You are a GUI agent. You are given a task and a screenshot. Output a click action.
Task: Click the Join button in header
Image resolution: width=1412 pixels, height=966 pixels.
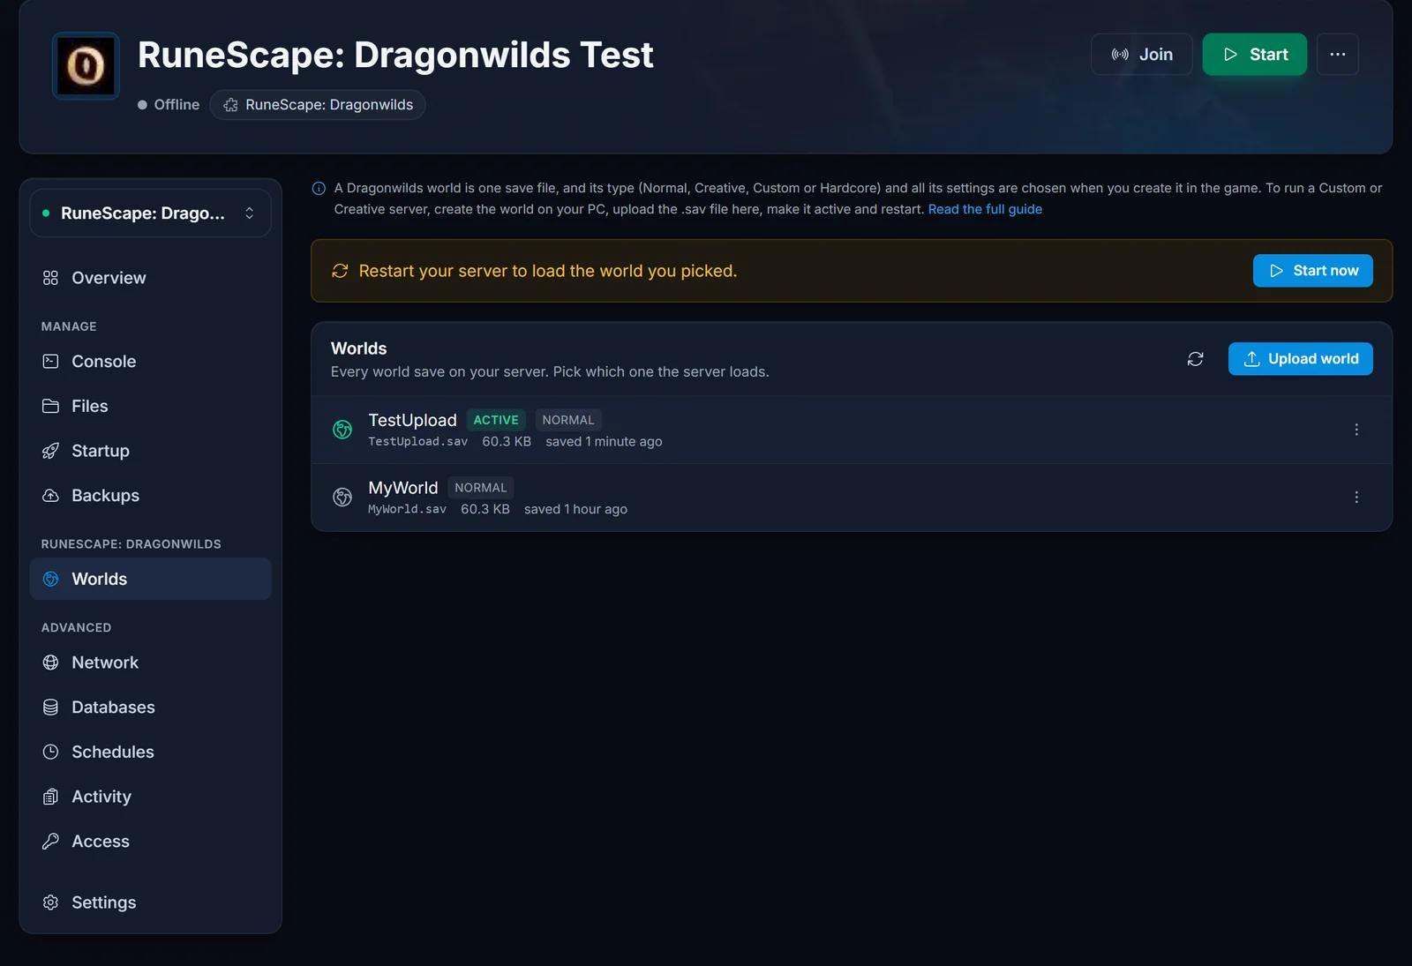(1141, 55)
